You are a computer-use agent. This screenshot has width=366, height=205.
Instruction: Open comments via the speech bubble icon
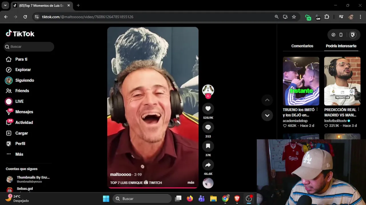click(x=208, y=127)
